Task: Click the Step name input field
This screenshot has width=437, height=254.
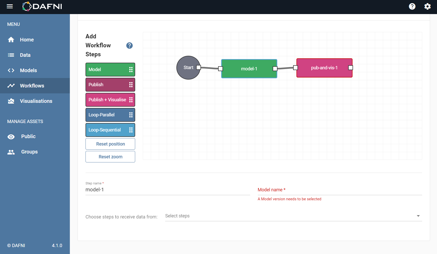Action: pyautogui.click(x=168, y=190)
